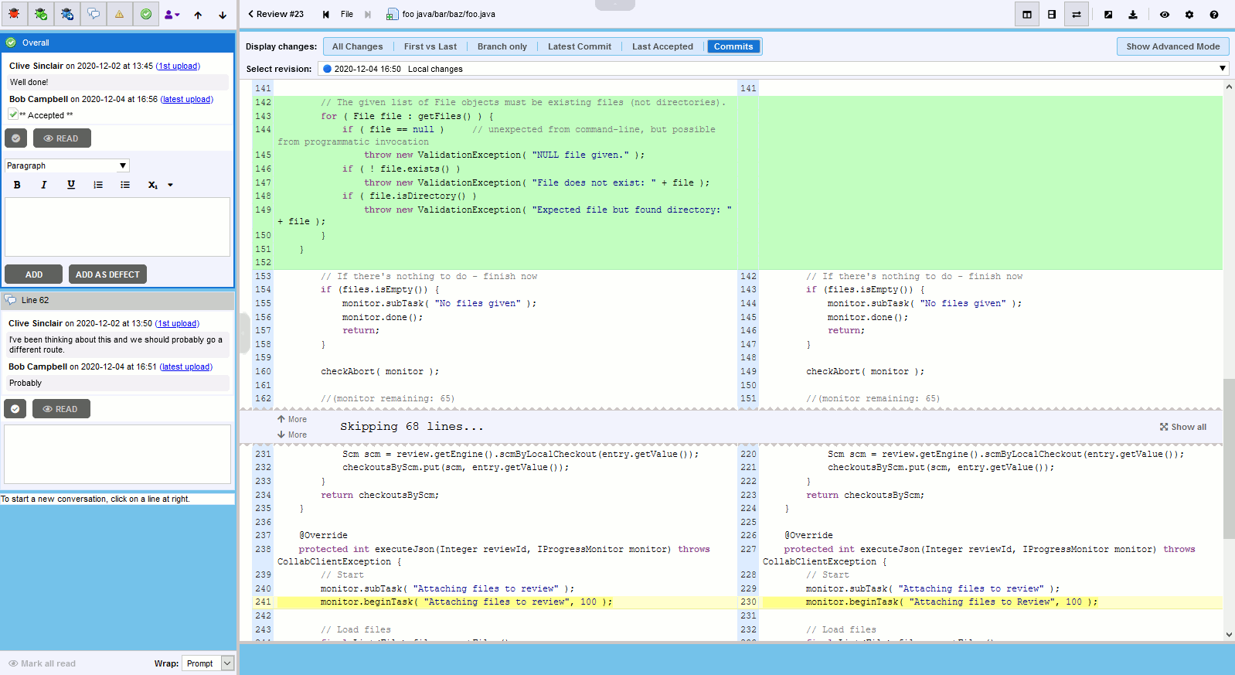Open the Paragraph style dropdown
The height and width of the screenshot is (675, 1235).
coord(66,165)
